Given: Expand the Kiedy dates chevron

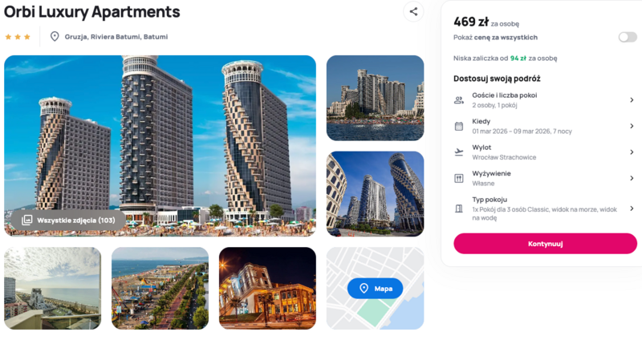Looking at the screenshot, I should [632, 126].
